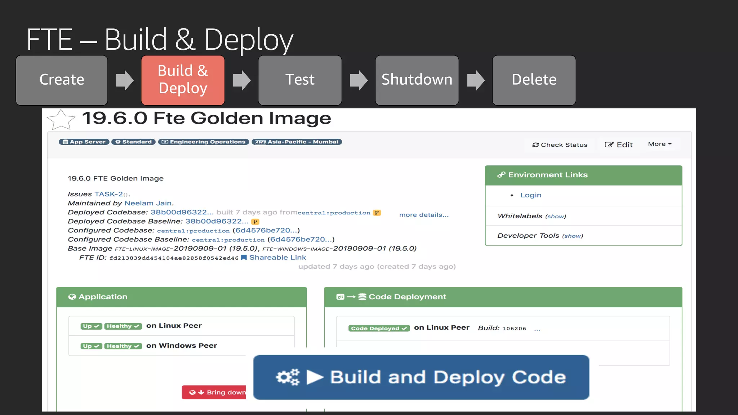The width and height of the screenshot is (738, 415).
Task: Select the Build & Deploy stage box
Action: tap(183, 80)
